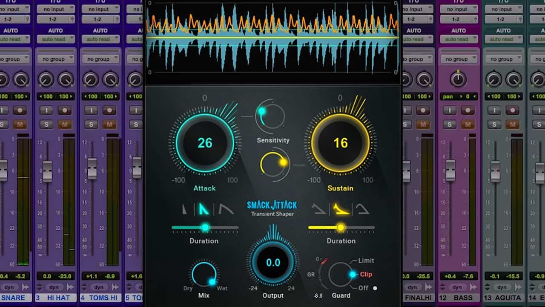Open BASS track 'auto read' automation dropdown
Viewport: 545px width, 307px height.
(x=458, y=39)
